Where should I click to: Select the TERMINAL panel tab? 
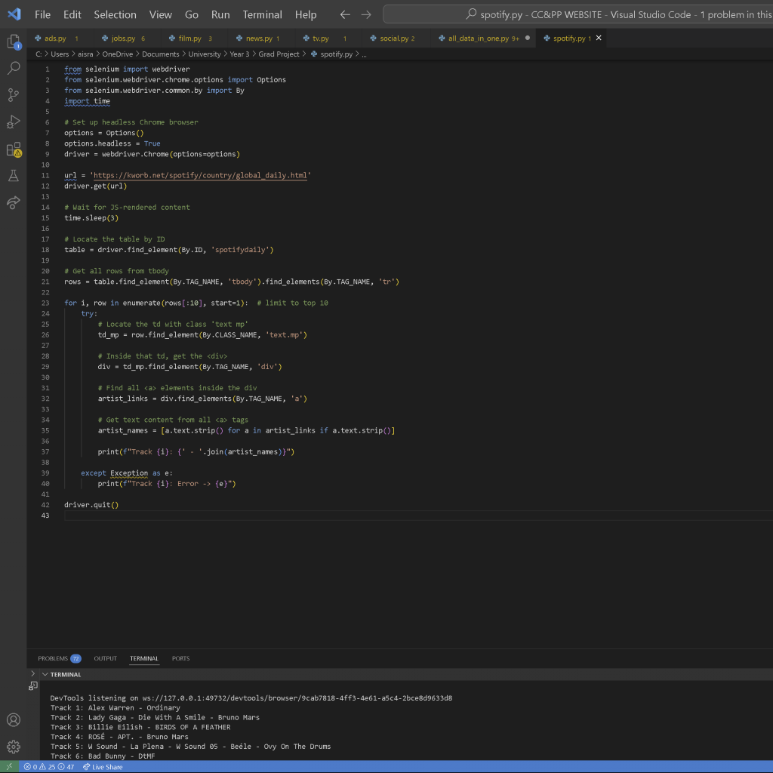coord(144,658)
